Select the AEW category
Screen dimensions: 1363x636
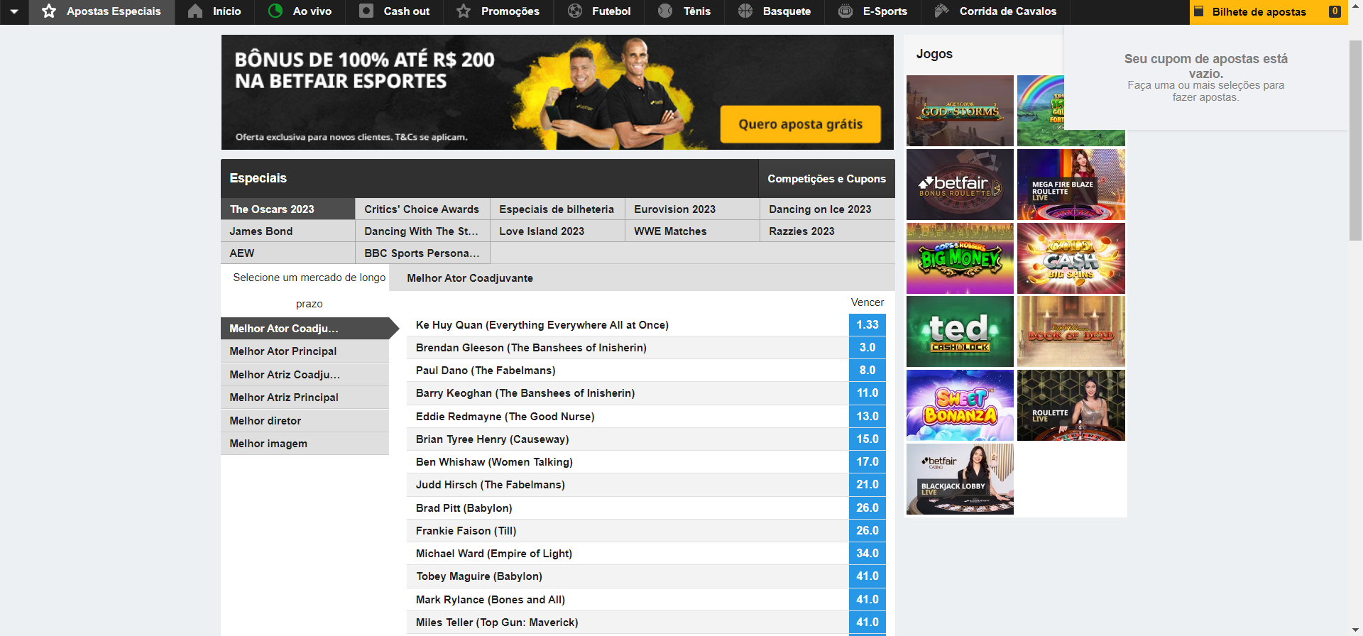tap(288, 253)
